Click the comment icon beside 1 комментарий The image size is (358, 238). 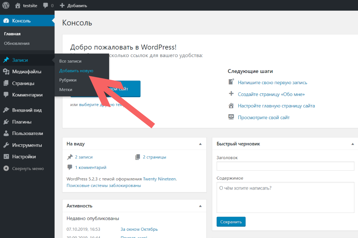pos(70,167)
